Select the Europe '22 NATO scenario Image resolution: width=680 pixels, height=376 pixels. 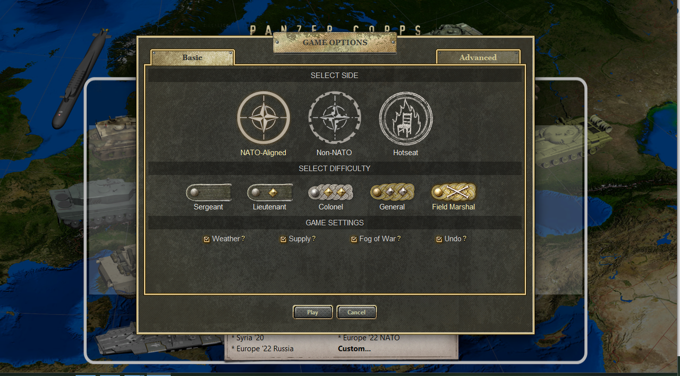tap(369, 338)
